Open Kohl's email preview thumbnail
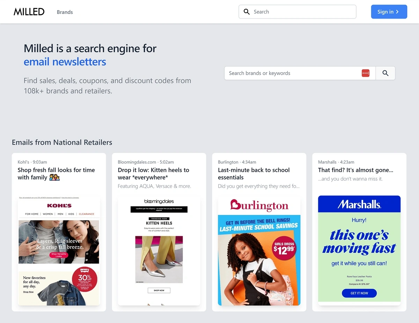This screenshot has width=419, height=323. point(59,251)
